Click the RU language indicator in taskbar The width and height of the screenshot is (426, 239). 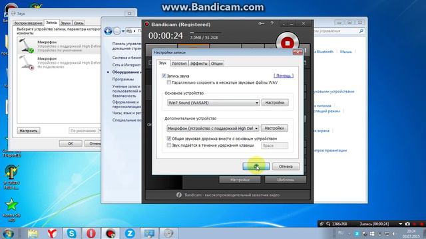coord(341,233)
